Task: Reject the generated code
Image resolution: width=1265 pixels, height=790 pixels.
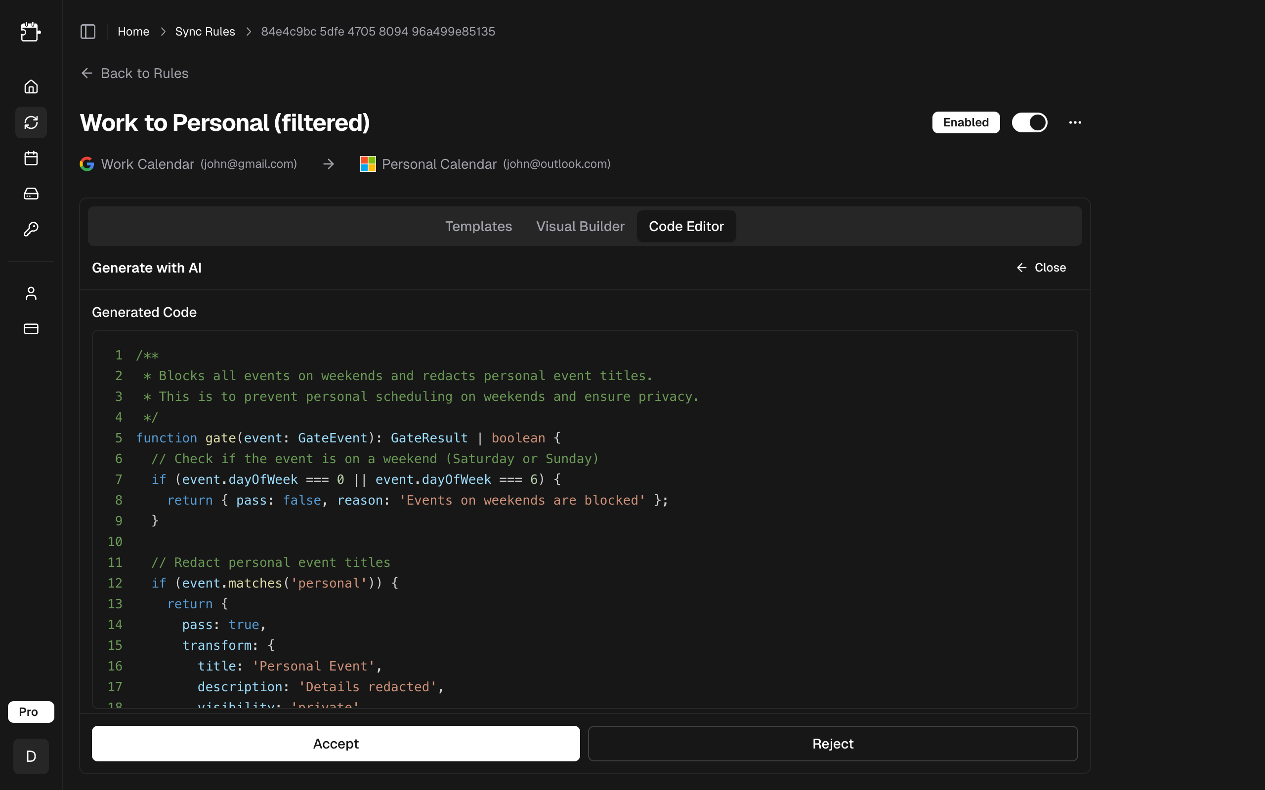Action: [832, 743]
